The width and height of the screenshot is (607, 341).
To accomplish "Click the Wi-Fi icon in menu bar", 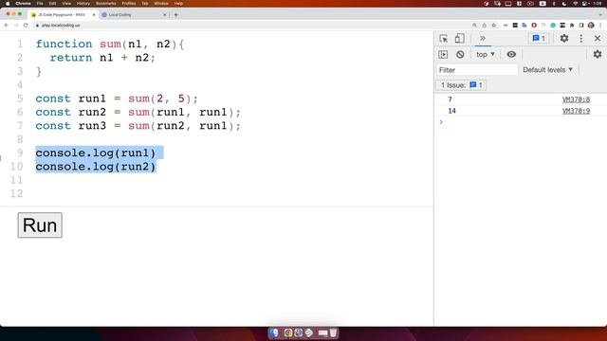I will (576, 4).
